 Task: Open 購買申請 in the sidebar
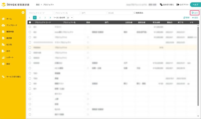(x=8, y=32)
